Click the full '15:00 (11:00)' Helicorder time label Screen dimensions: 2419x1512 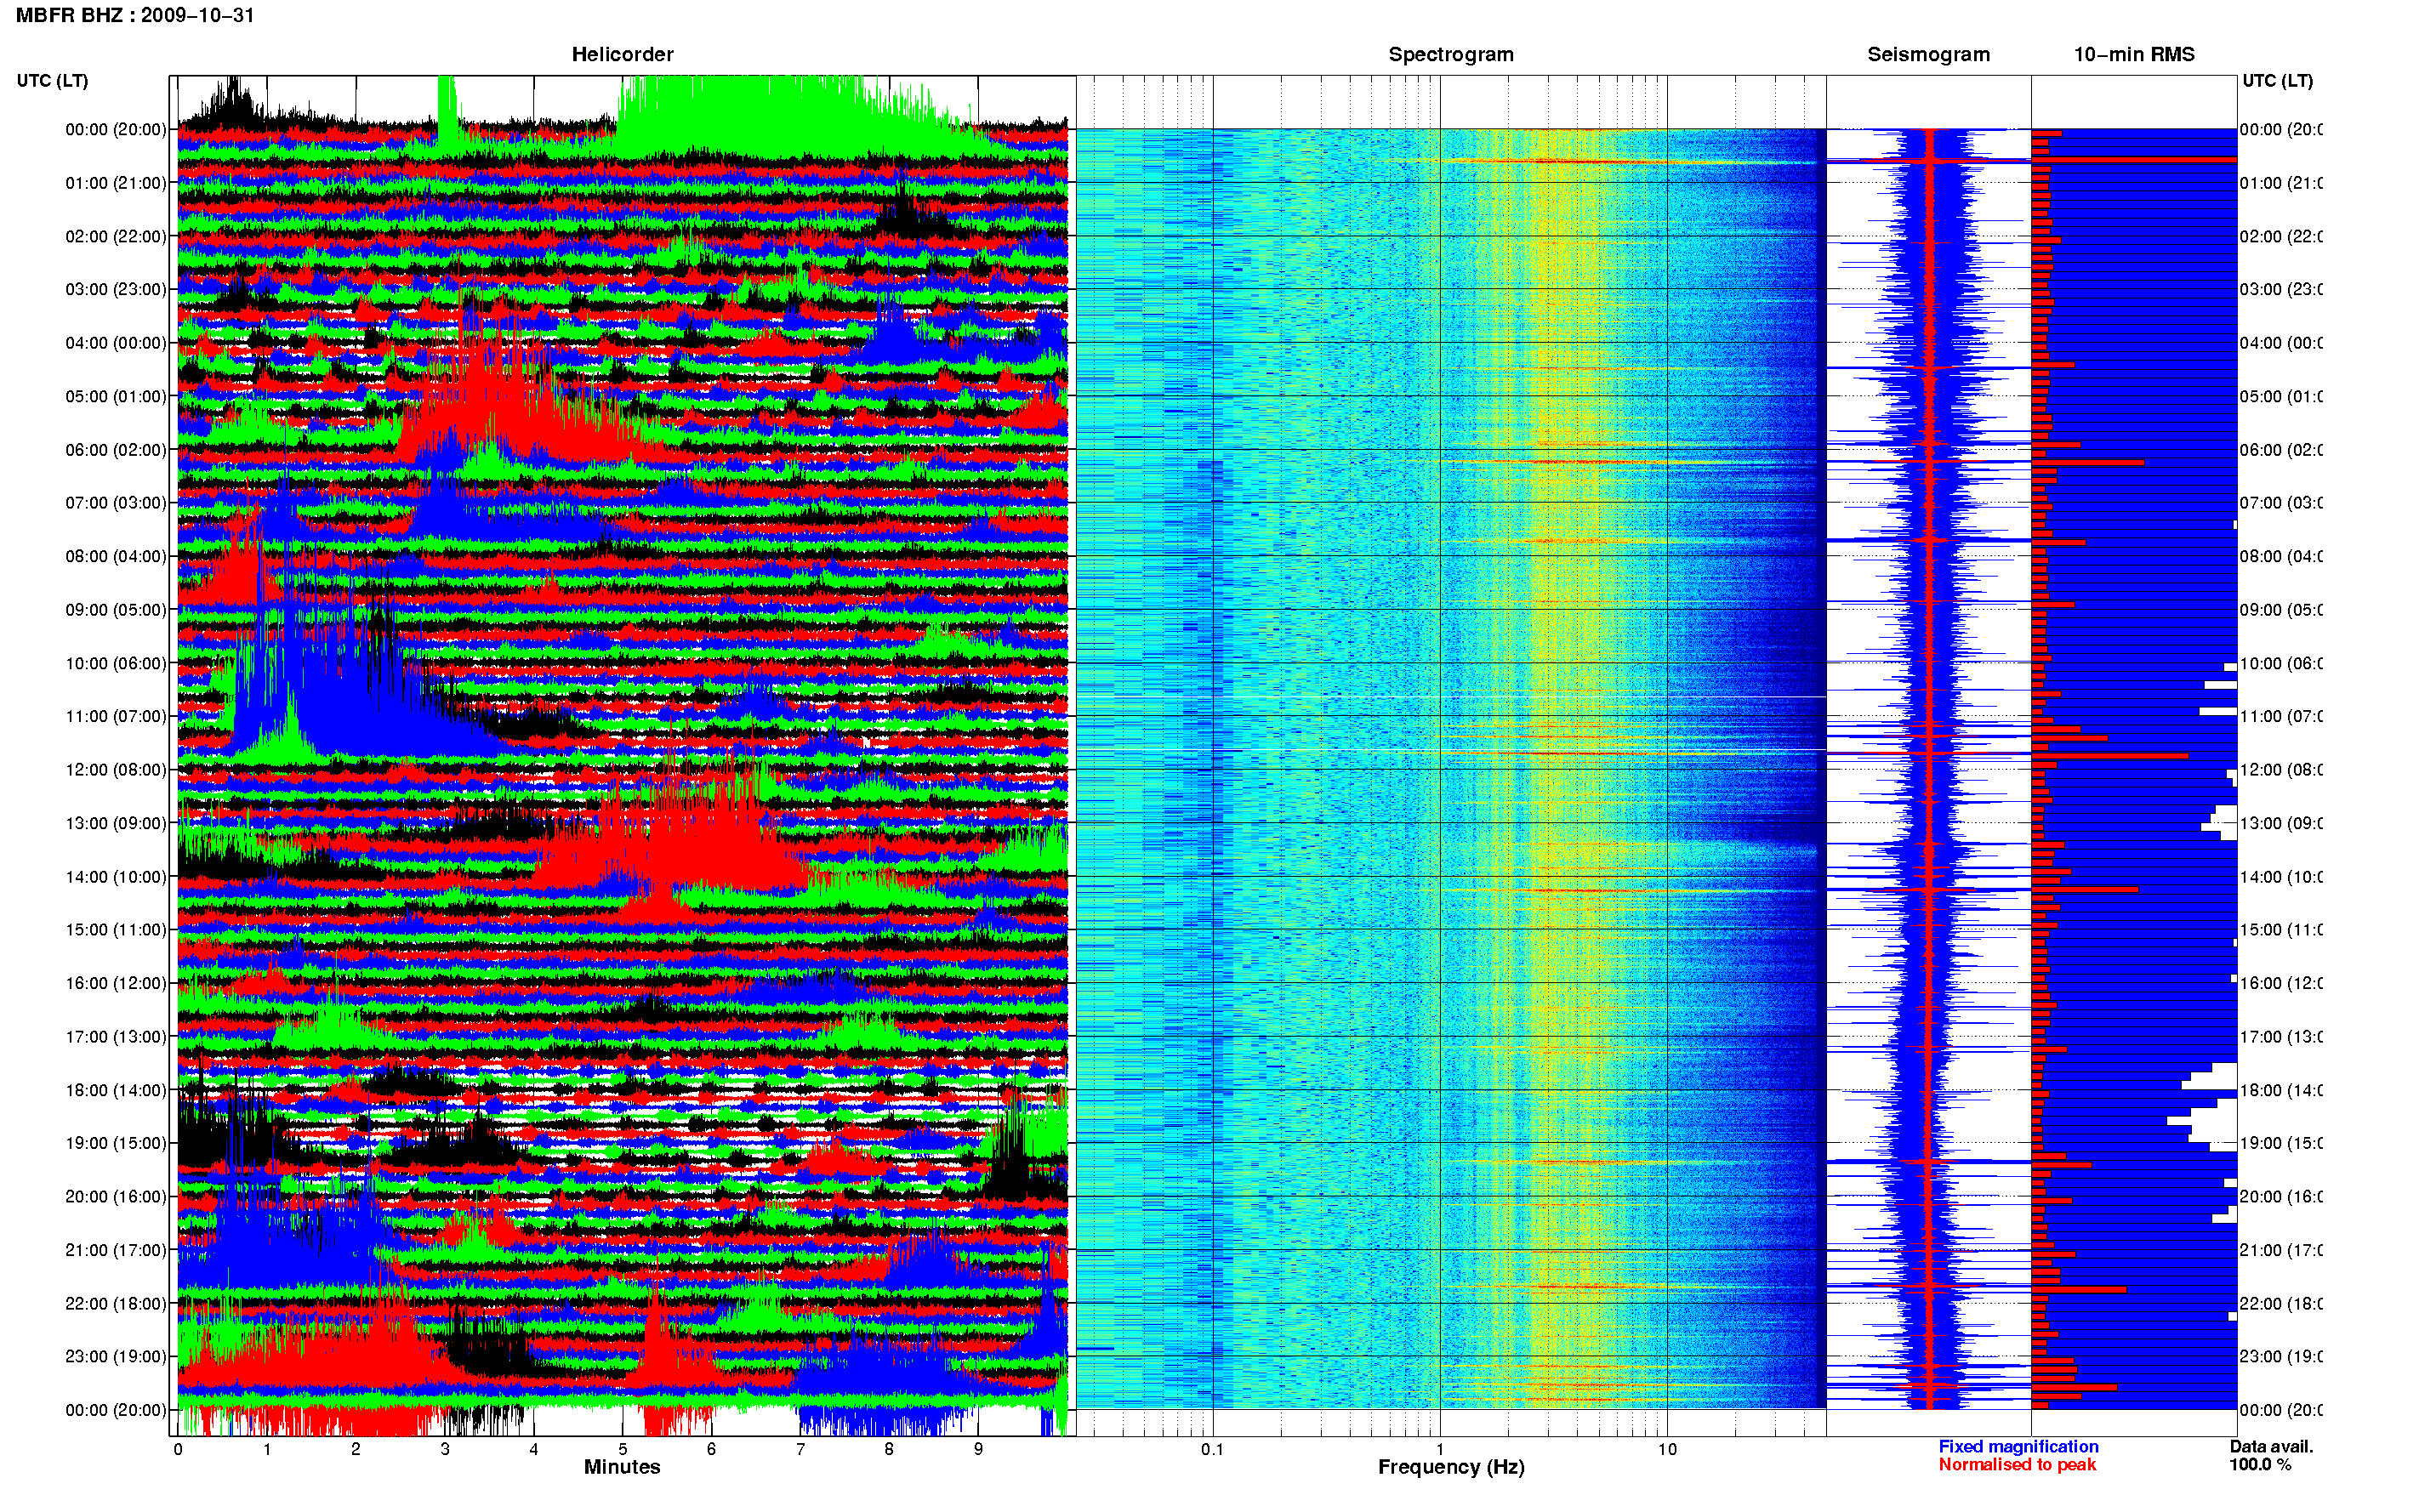(x=116, y=930)
